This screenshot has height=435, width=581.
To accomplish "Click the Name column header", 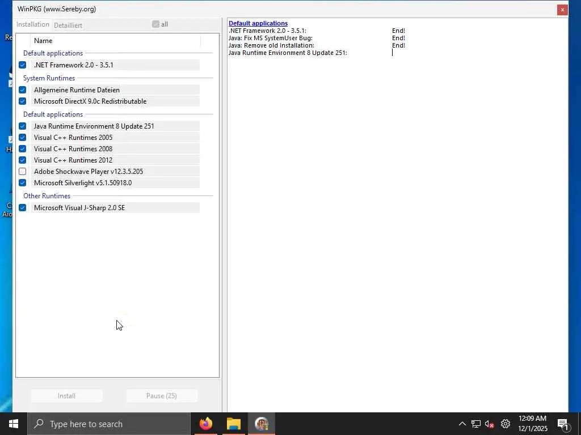I will click(43, 41).
